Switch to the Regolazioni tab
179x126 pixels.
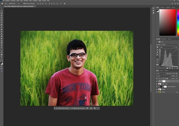(164, 39)
